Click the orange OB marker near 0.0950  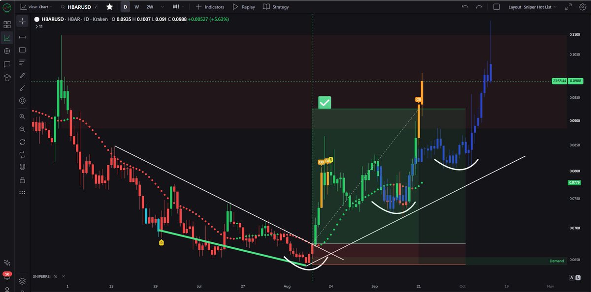419,100
